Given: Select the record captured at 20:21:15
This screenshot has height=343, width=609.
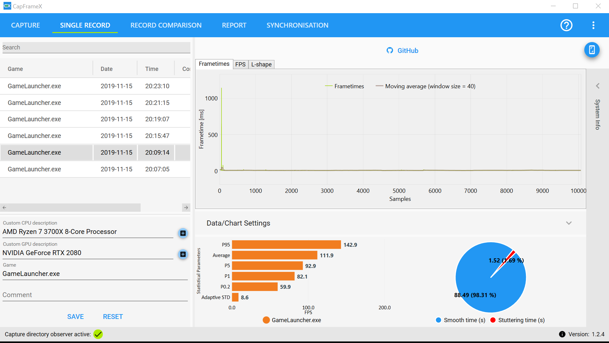Looking at the screenshot, I should (95, 103).
